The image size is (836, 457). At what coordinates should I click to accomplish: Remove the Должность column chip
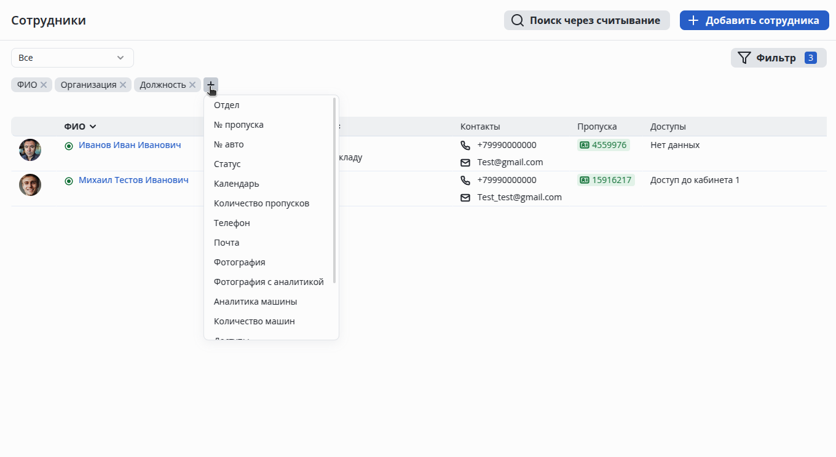(x=192, y=85)
